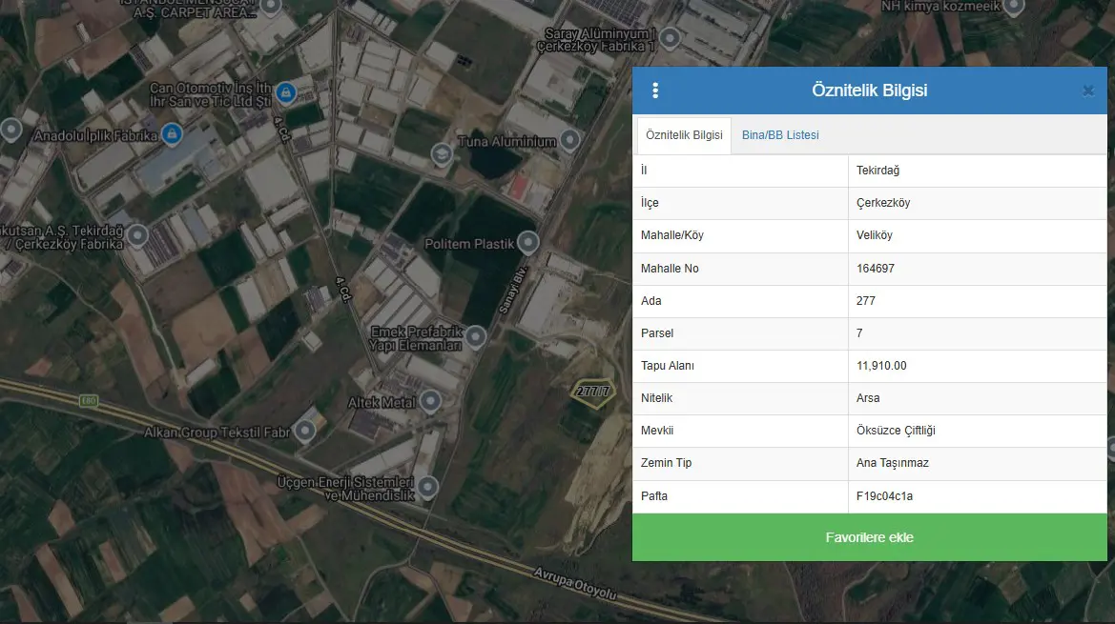Click the Sanayi Blv. road label

(x=513, y=289)
